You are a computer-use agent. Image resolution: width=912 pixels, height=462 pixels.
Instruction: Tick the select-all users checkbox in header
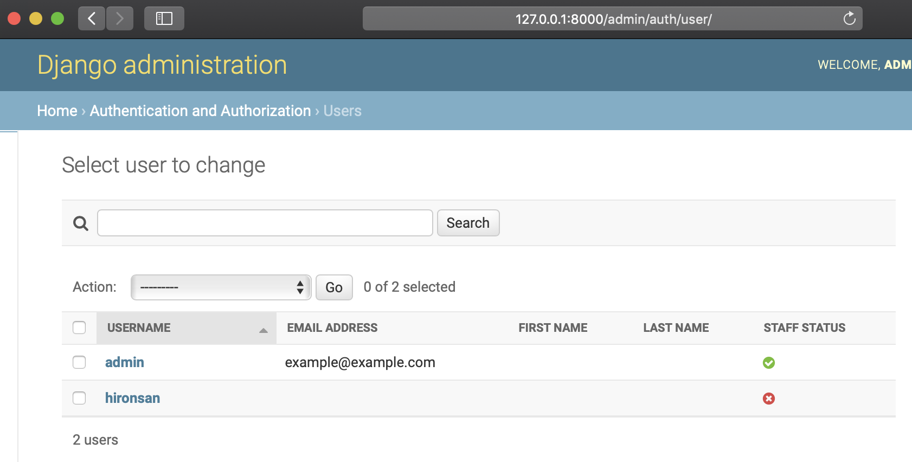pyautogui.click(x=79, y=328)
